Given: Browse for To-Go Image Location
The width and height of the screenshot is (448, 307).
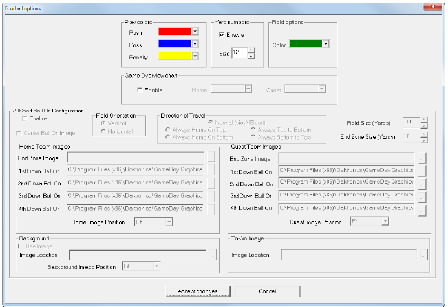Looking at the screenshot, I should (423, 255).
